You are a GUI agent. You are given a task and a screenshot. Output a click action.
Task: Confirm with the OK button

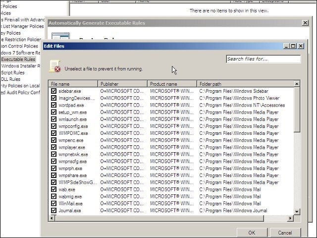point(252,233)
